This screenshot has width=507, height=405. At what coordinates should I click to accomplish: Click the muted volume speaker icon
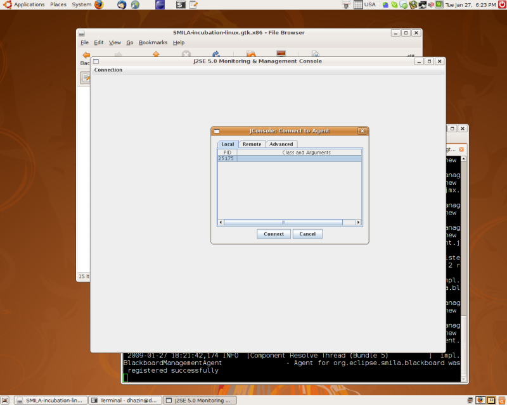pos(431,5)
